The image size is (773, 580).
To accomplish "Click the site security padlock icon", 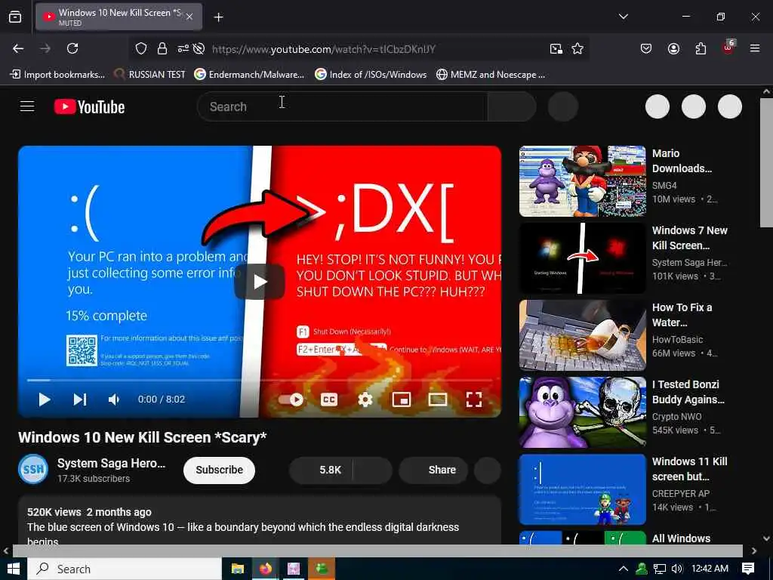I will pos(162,48).
